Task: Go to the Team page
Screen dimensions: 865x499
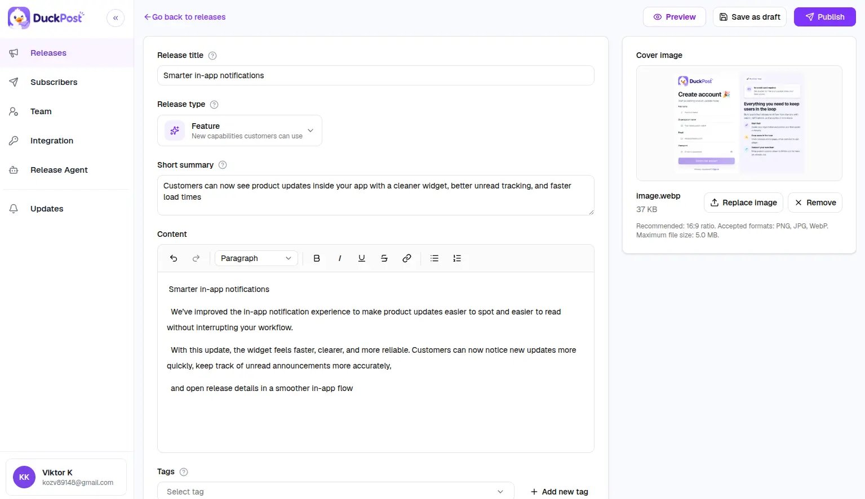Action: point(66,111)
